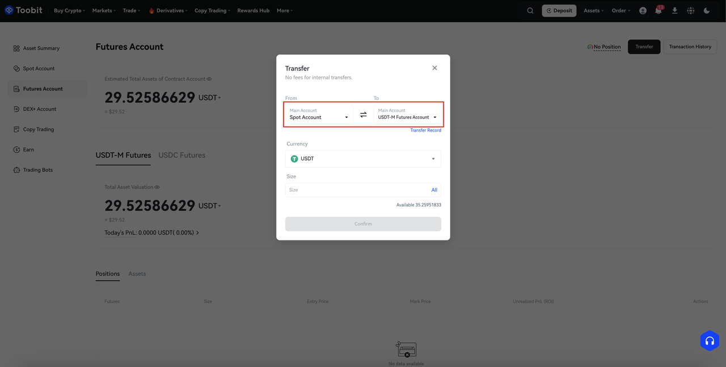The width and height of the screenshot is (726, 367).
Task: Toggle visibility of Total Asset Valuation
Action: (157, 187)
